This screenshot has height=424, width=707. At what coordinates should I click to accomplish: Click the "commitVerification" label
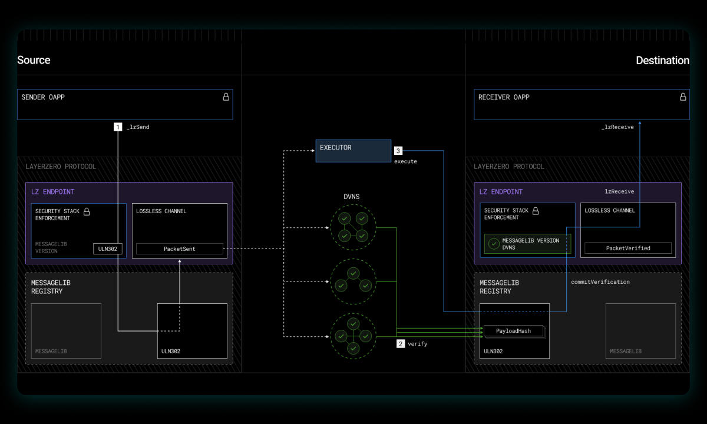click(x=600, y=282)
